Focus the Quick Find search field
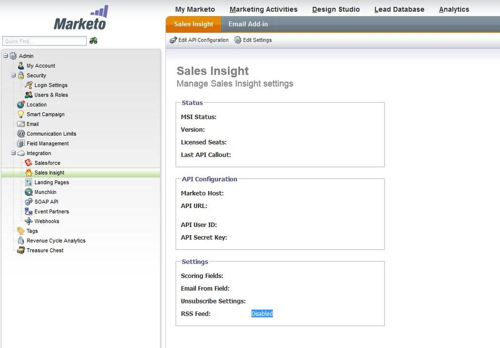Screen dimensions: 500x348 pyautogui.click(x=45, y=41)
